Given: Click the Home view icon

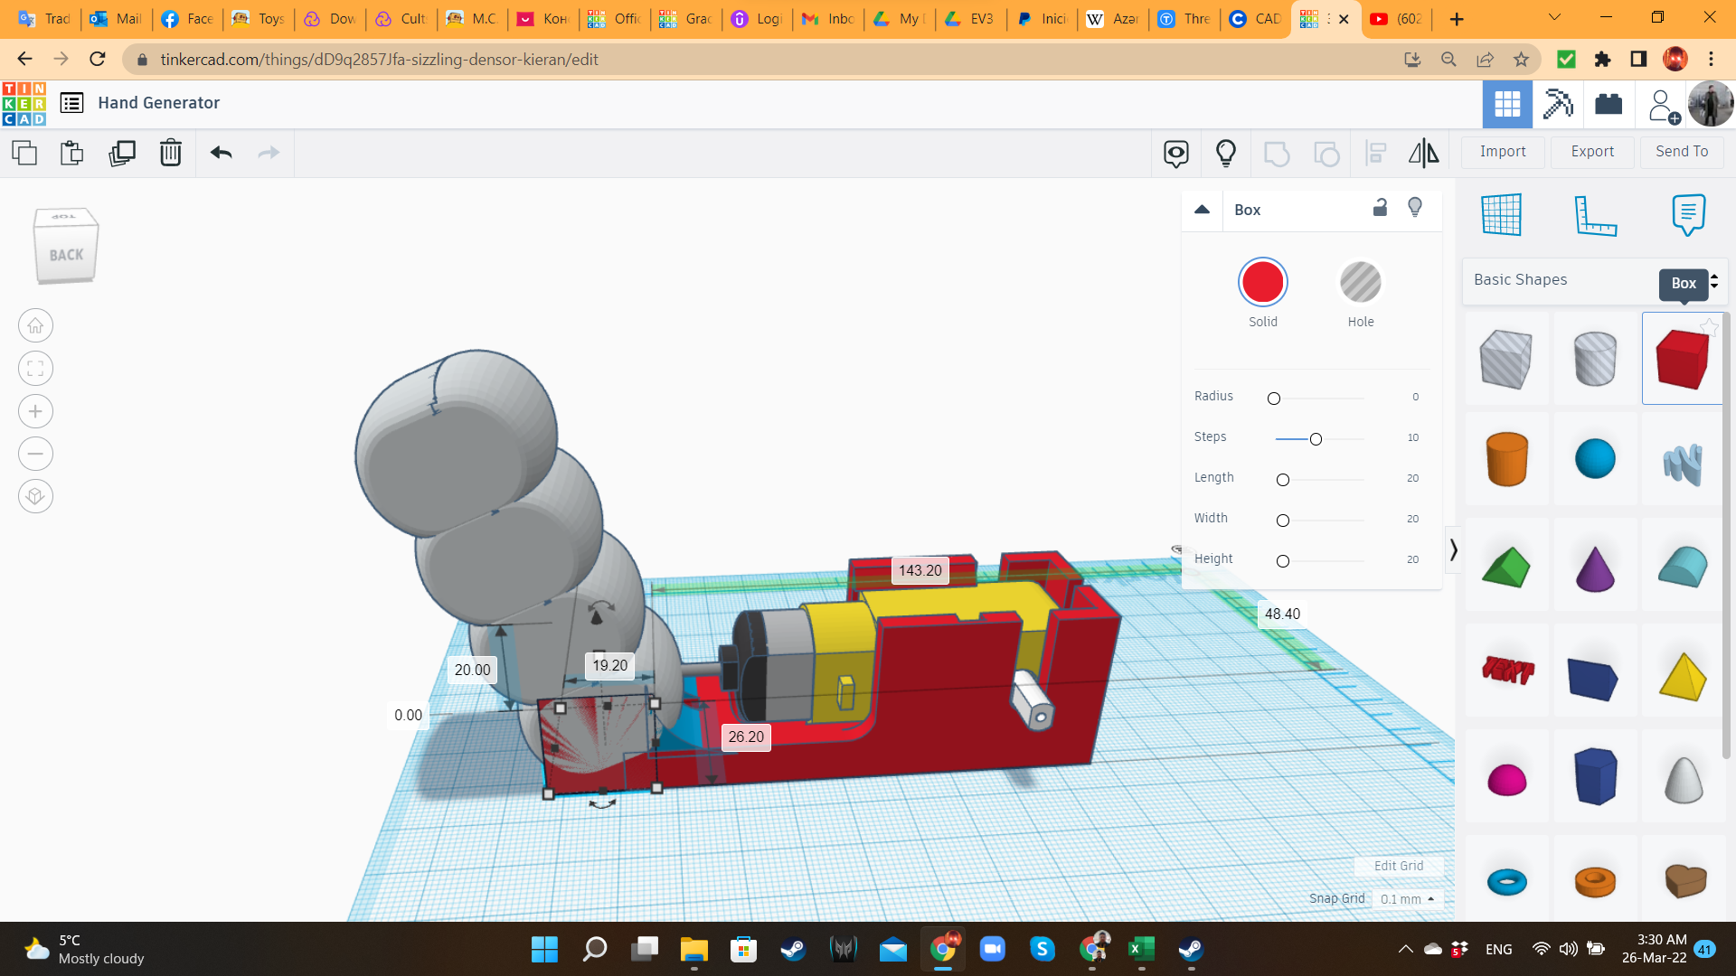Looking at the screenshot, I should (x=35, y=325).
